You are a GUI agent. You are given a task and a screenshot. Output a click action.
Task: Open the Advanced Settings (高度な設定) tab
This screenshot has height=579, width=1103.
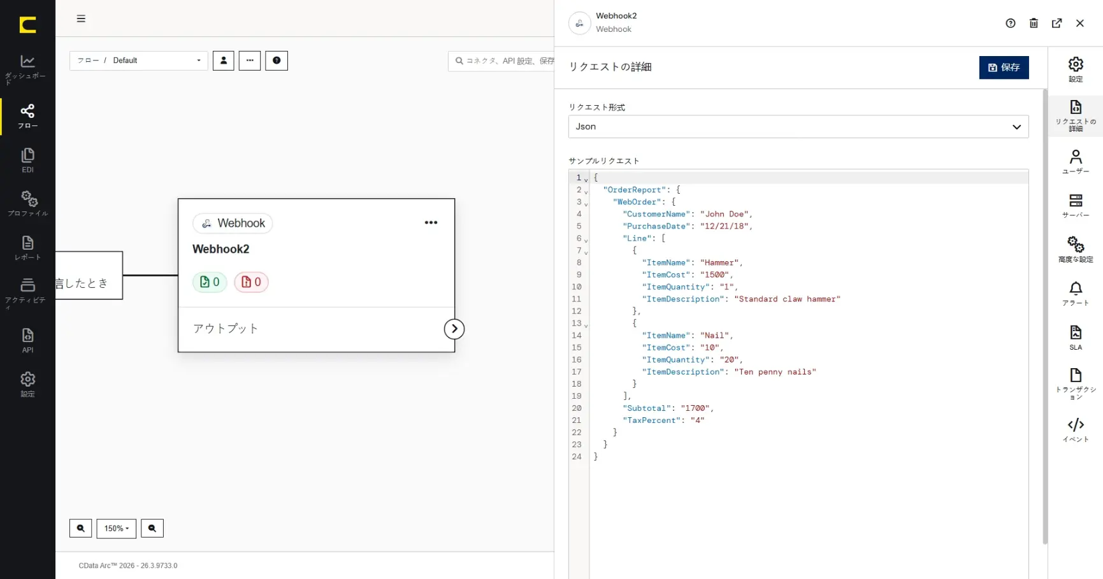[x=1076, y=250]
